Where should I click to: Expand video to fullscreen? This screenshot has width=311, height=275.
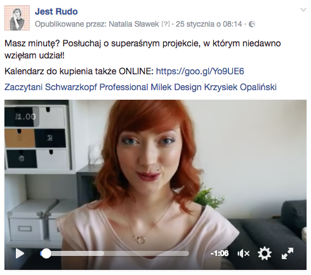(x=288, y=253)
